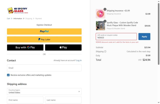The height and width of the screenshot is (104, 160).
Task: Click the Duty amount $1.00
Action: [148, 55]
